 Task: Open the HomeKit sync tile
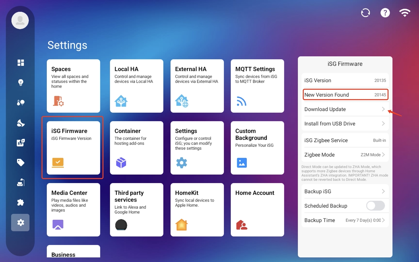click(197, 210)
